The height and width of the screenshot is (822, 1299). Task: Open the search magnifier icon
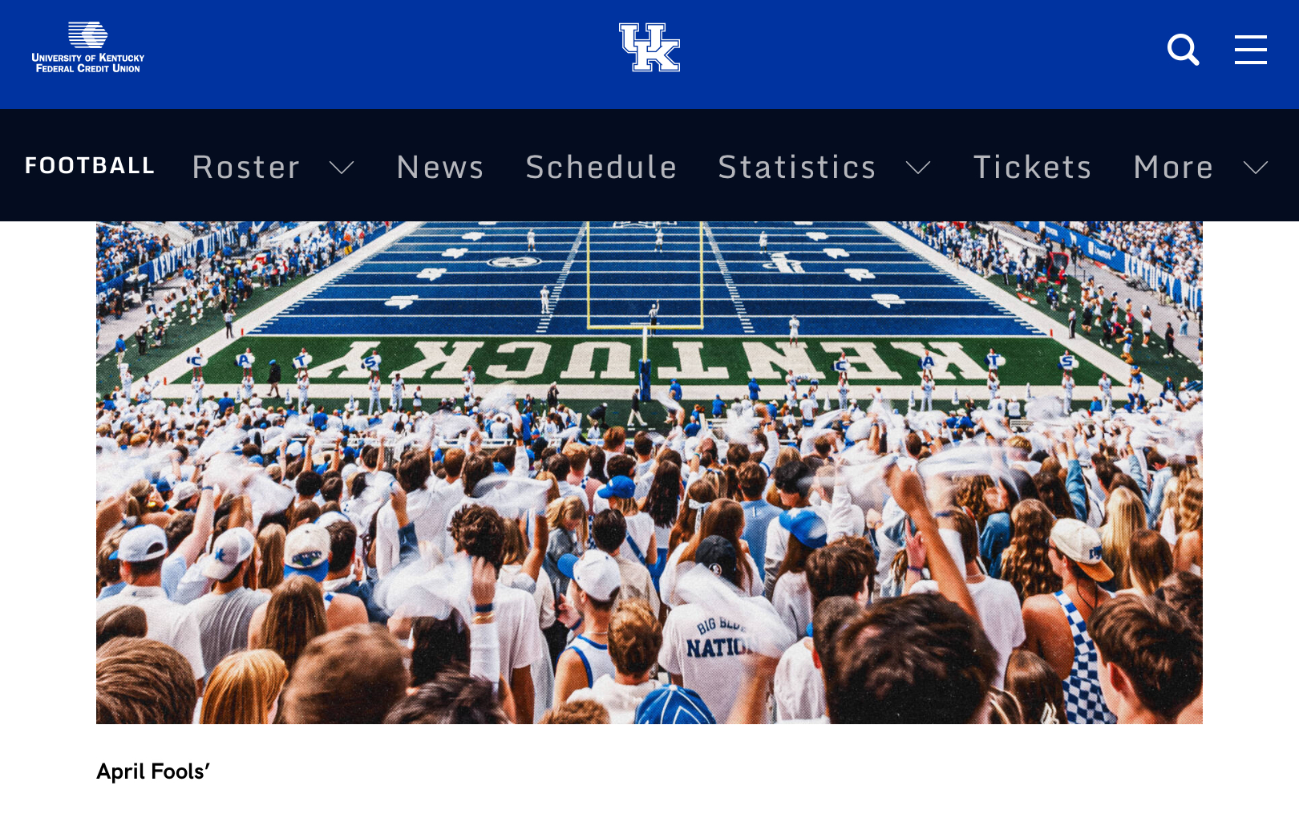(x=1183, y=50)
